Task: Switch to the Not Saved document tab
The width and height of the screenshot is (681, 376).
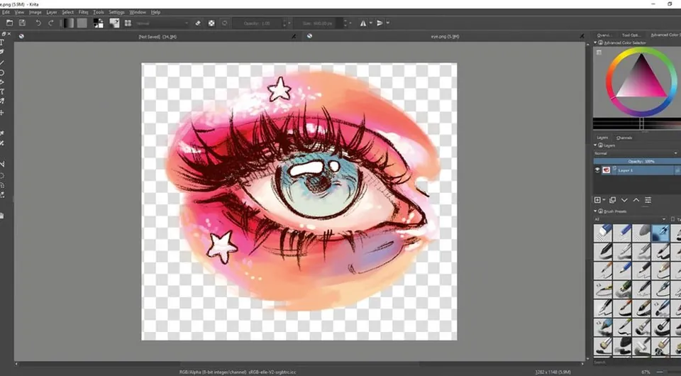Action: (x=157, y=37)
